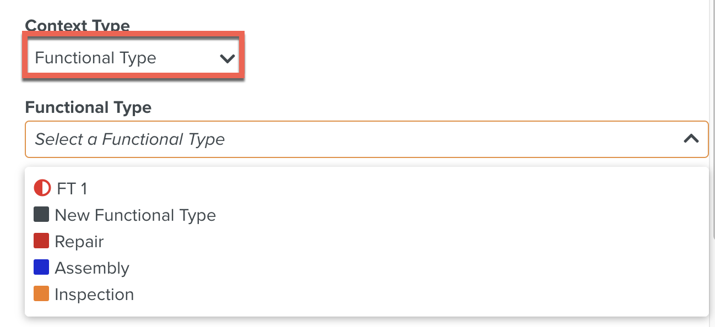Click the placeholder text Select a Functional Type
The height and width of the screenshot is (327, 715).
pos(129,139)
